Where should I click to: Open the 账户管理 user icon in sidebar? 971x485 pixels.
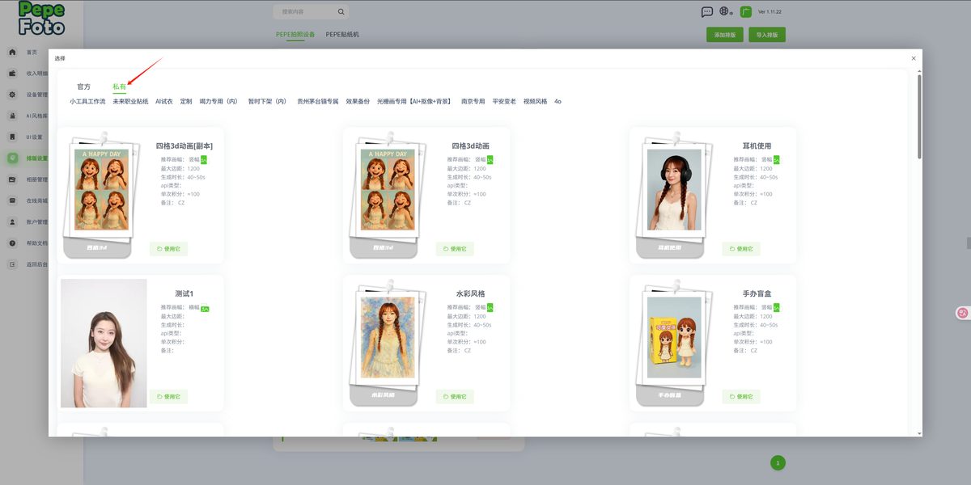[x=12, y=221]
